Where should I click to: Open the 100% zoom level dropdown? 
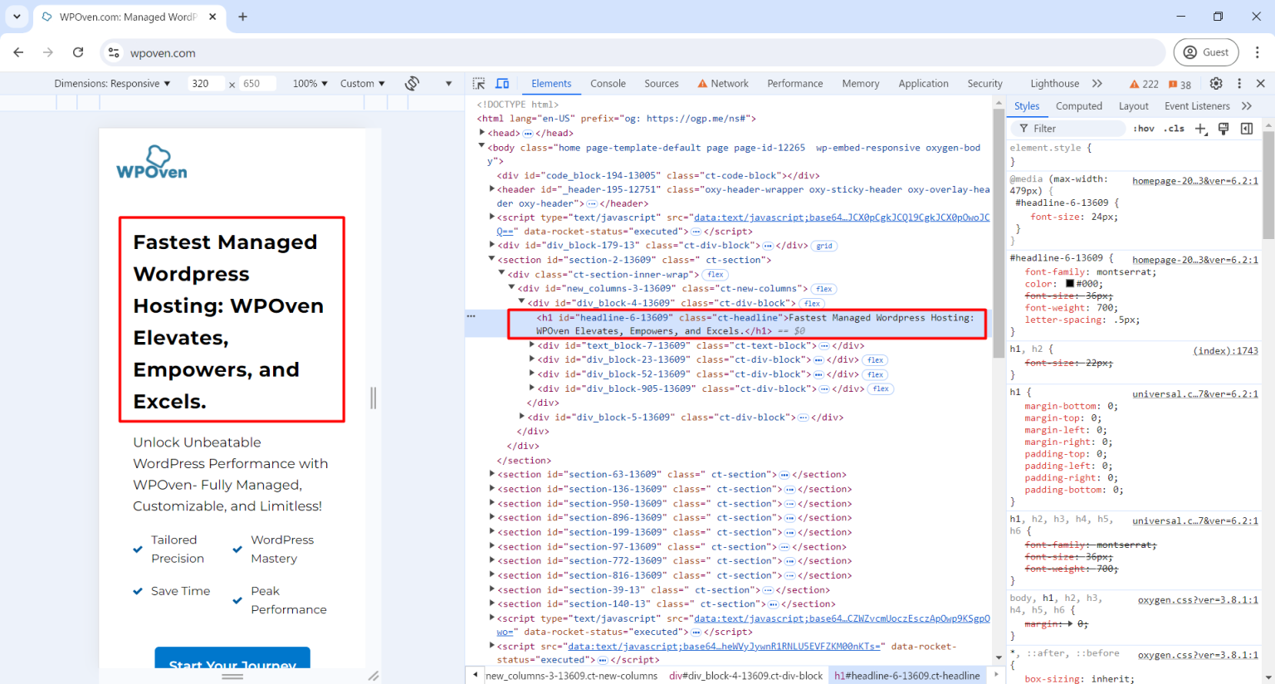tap(309, 83)
